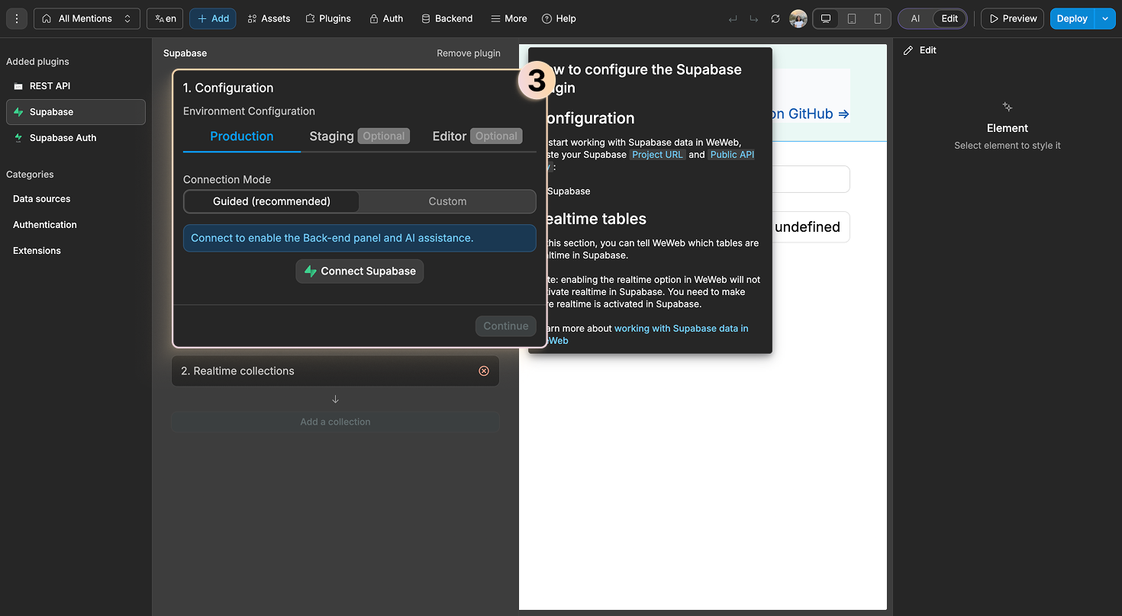1122x616 pixels.
Task: Switch to the Staging environment tab
Action: click(x=331, y=136)
